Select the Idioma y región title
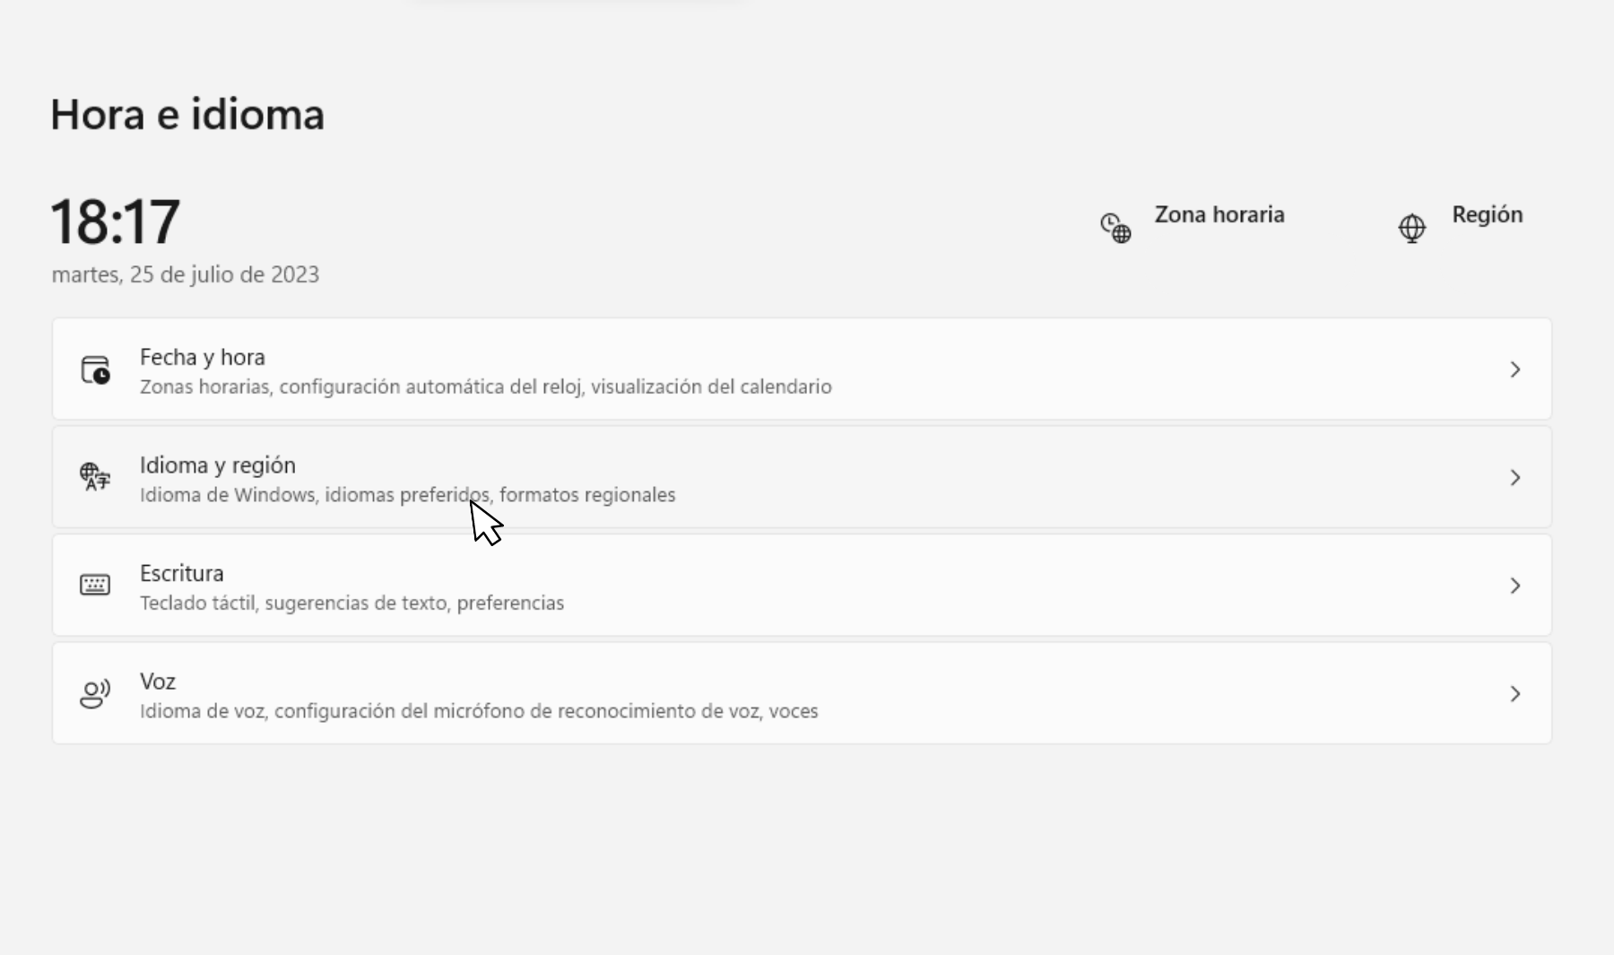 click(217, 465)
